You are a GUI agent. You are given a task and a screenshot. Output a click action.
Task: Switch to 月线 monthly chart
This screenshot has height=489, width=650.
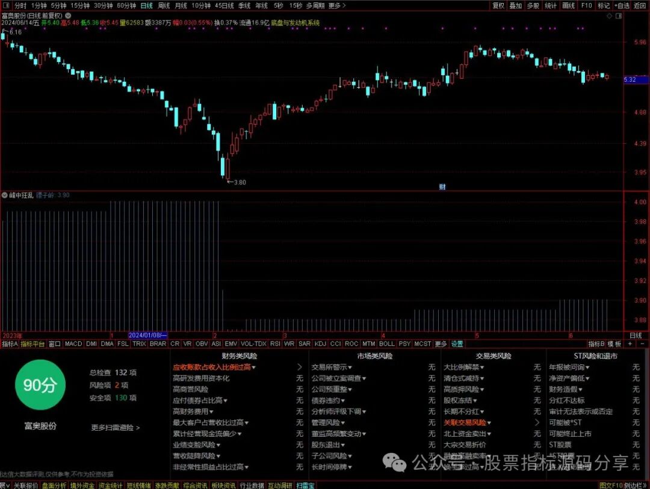181,5
